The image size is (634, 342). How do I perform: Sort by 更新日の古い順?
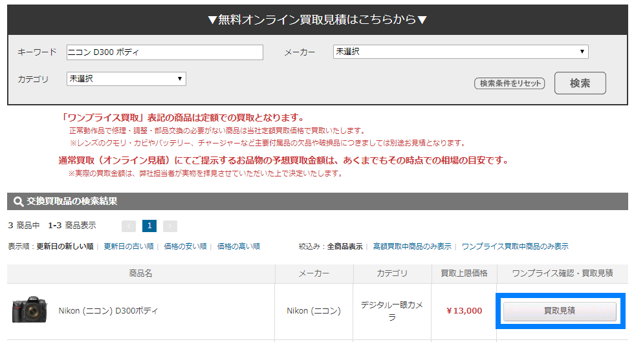click(x=129, y=246)
